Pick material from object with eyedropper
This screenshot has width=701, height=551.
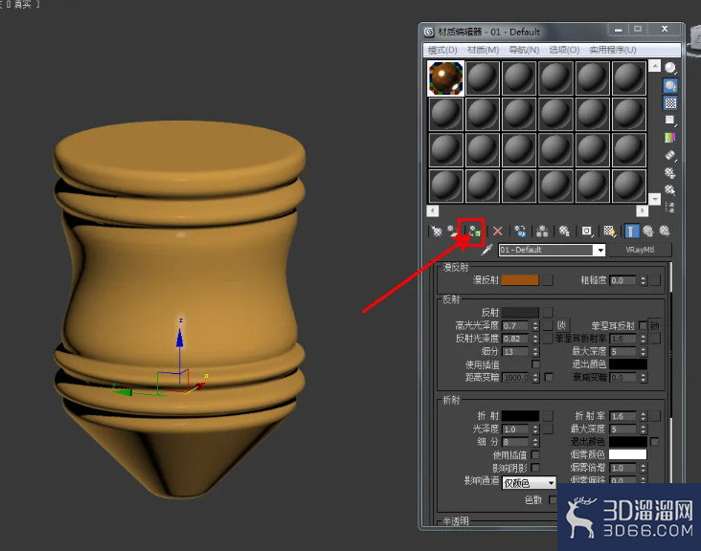click(486, 250)
